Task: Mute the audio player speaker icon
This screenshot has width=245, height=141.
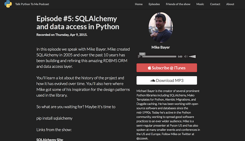Action: tap(186, 57)
